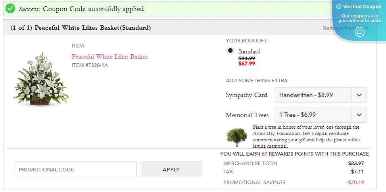The width and height of the screenshot is (386, 192).
Task: Open the white lilies basket product thumbnail
Action: pyautogui.click(x=41, y=80)
